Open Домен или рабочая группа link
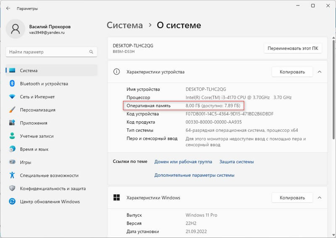This screenshot has height=238, width=336. 183,162
